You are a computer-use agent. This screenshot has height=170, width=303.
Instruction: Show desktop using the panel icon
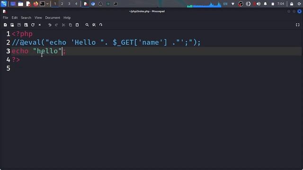[x=13, y=4]
